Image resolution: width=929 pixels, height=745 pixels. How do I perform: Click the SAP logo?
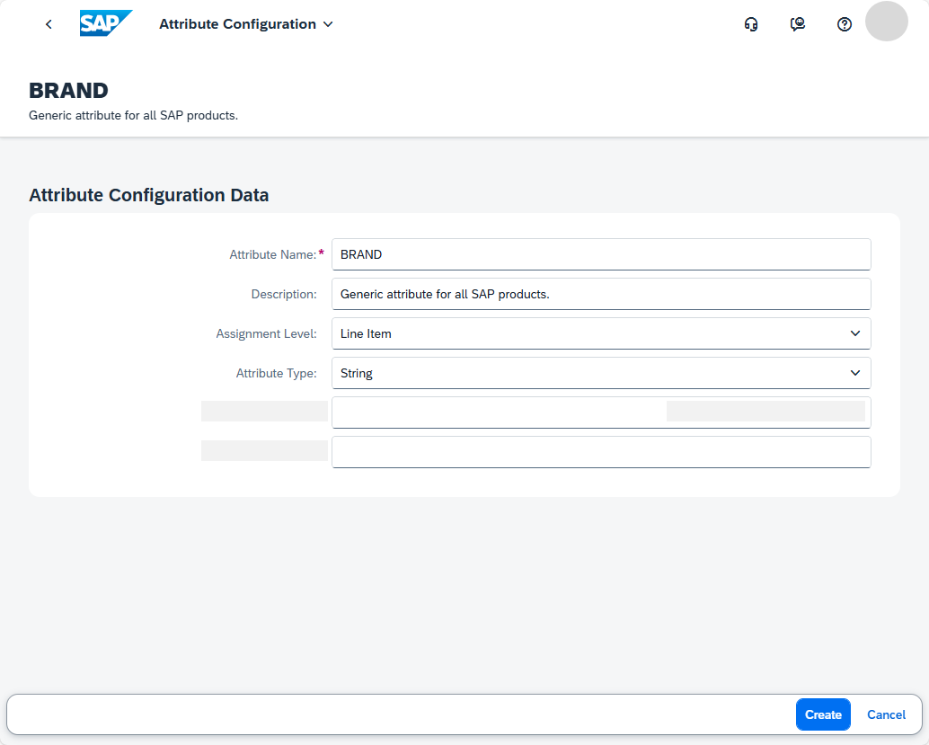pos(106,23)
